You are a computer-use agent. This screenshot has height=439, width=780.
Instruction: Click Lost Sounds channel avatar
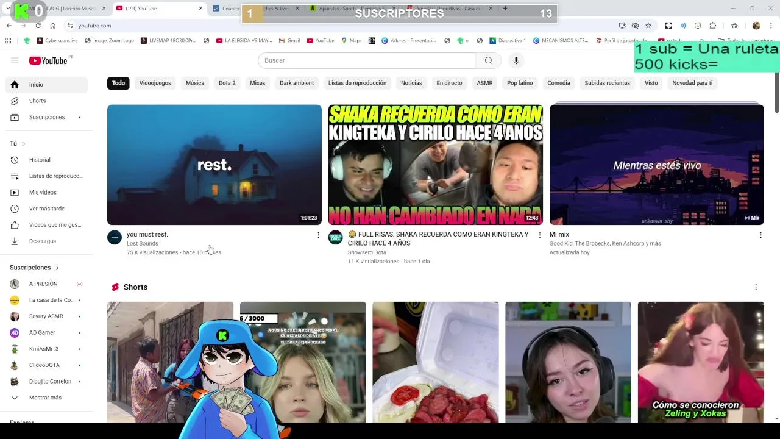coord(115,237)
